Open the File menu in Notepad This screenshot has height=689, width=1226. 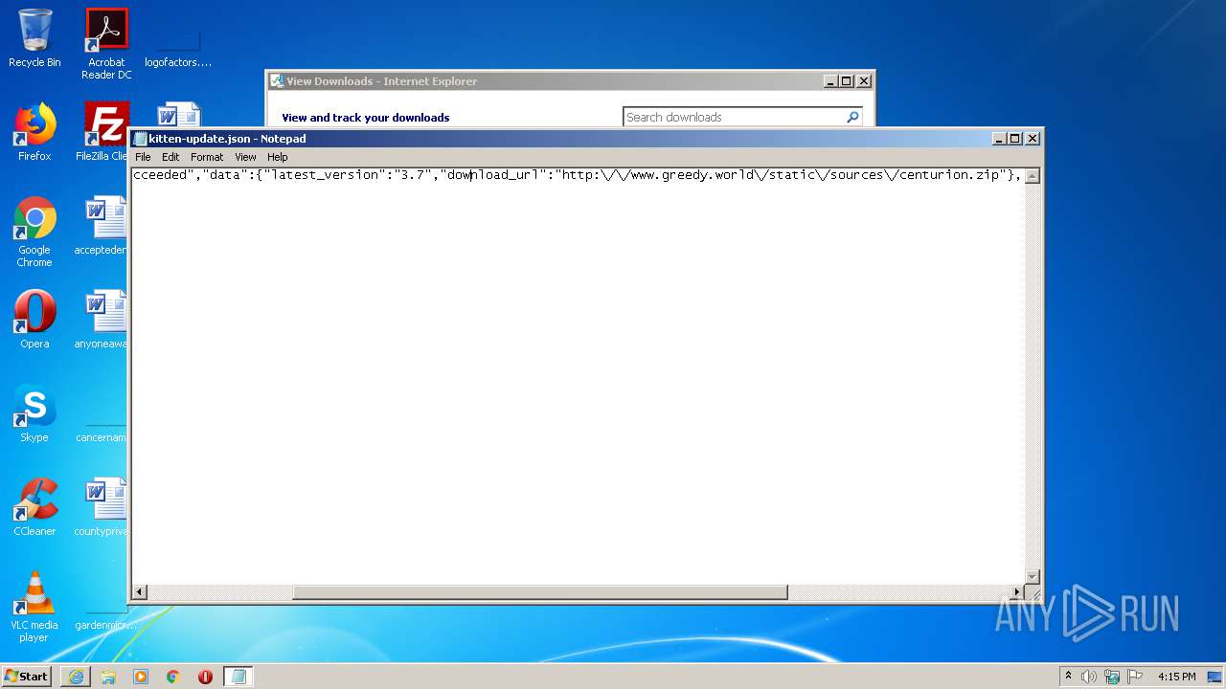click(143, 157)
